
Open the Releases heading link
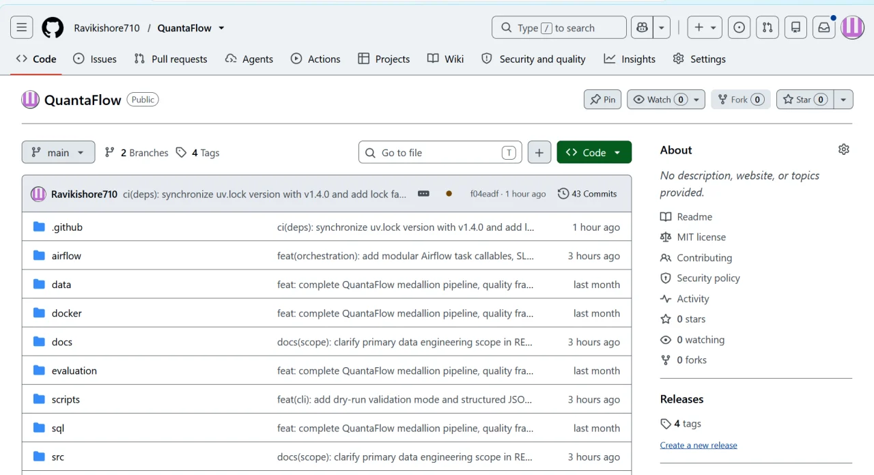coord(681,399)
